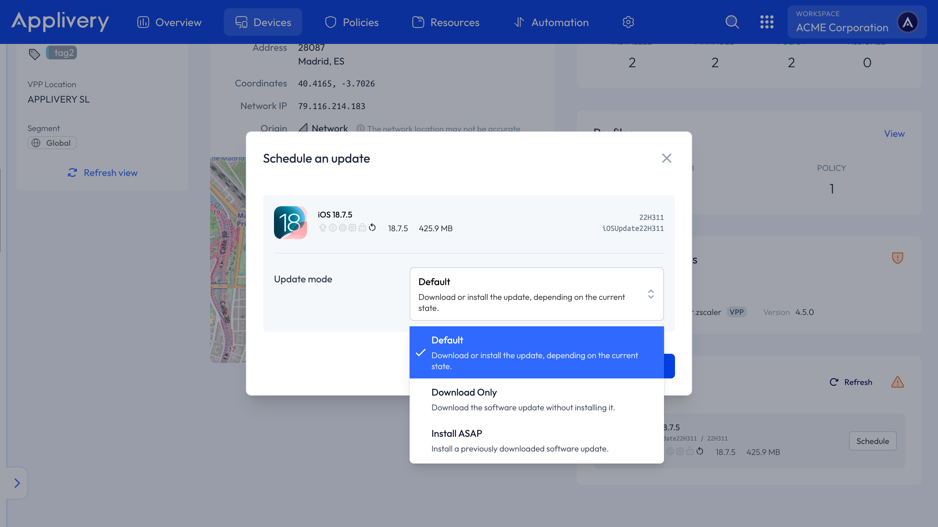The image size is (938, 527).
Task: Collapse the Update mode dropdown
Action: pos(650,294)
